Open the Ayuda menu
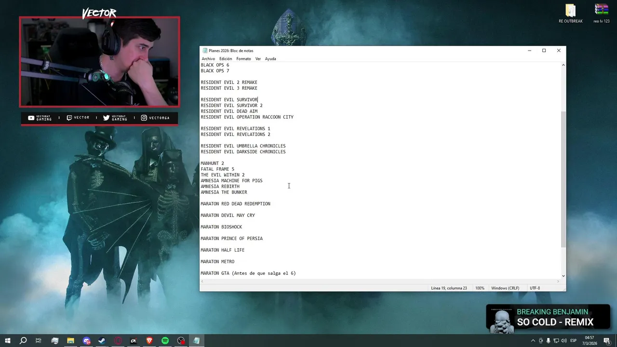The height and width of the screenshot is (347, 617). 270,59
